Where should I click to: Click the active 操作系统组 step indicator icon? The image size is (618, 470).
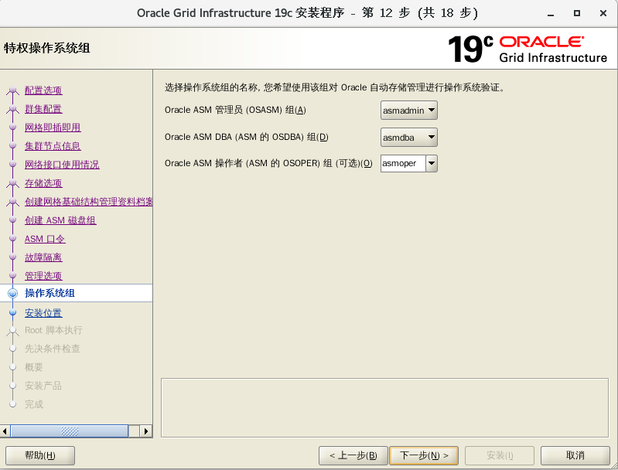(x=12, y=293)
